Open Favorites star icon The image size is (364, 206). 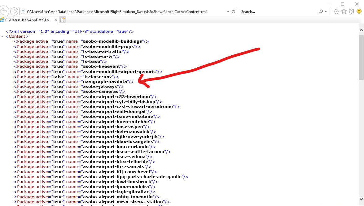(344, 11)
